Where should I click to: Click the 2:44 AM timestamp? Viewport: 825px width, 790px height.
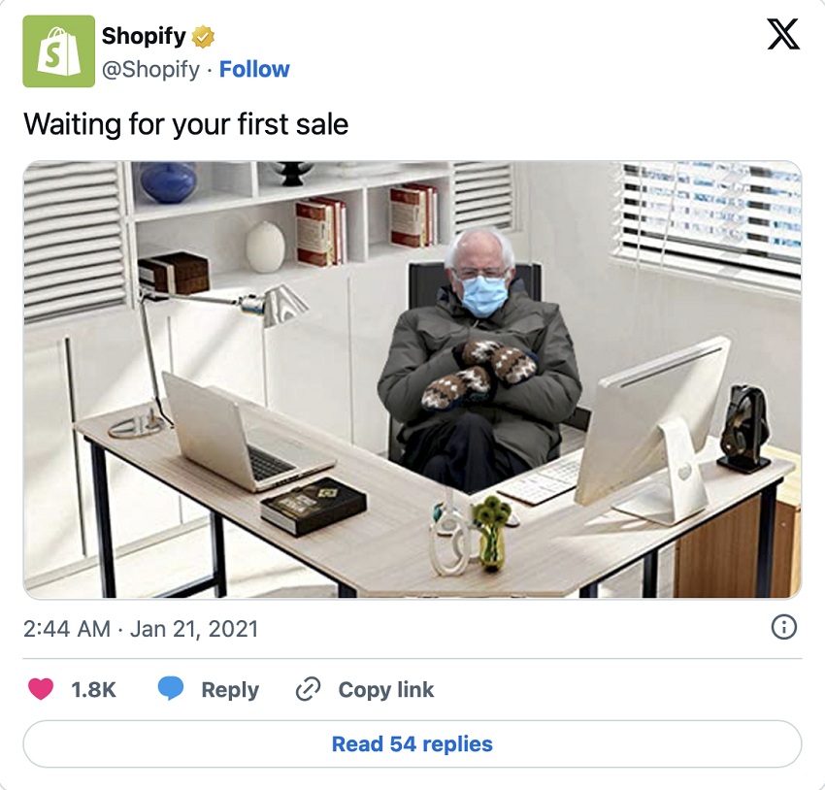67,629
